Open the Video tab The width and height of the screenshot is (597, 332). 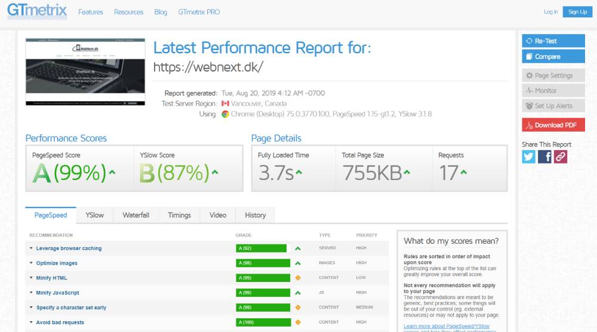pos(218,215)
